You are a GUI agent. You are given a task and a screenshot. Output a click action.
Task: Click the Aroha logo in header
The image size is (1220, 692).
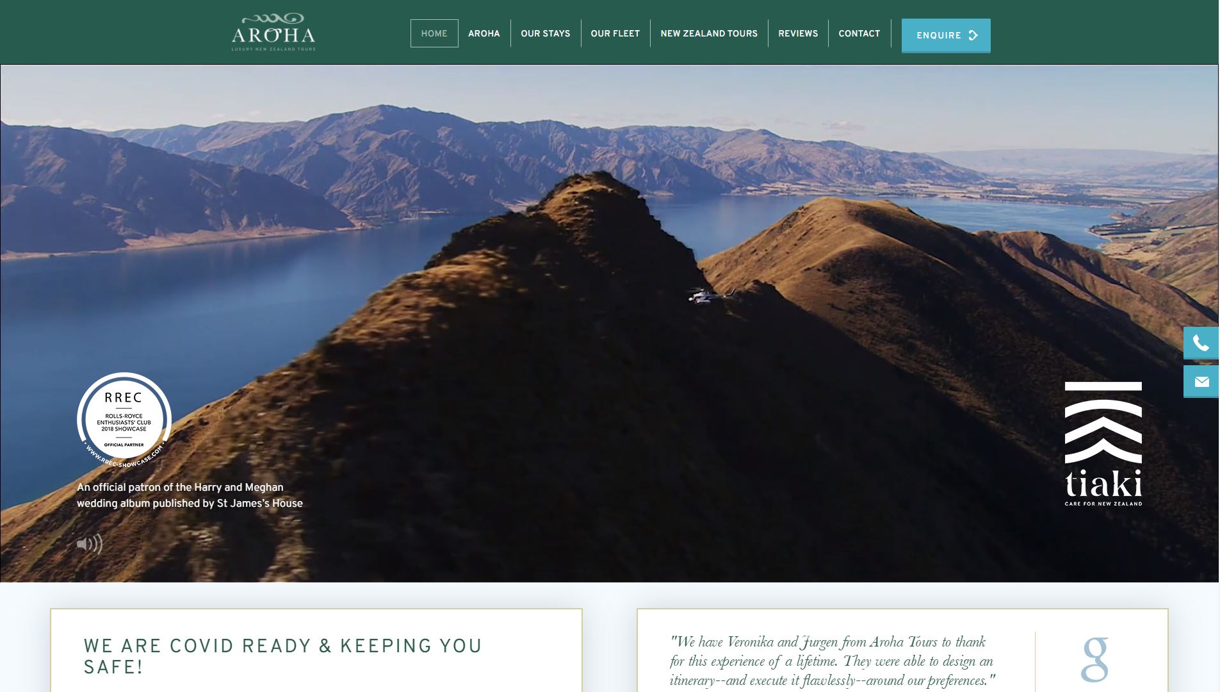(273, 32)
